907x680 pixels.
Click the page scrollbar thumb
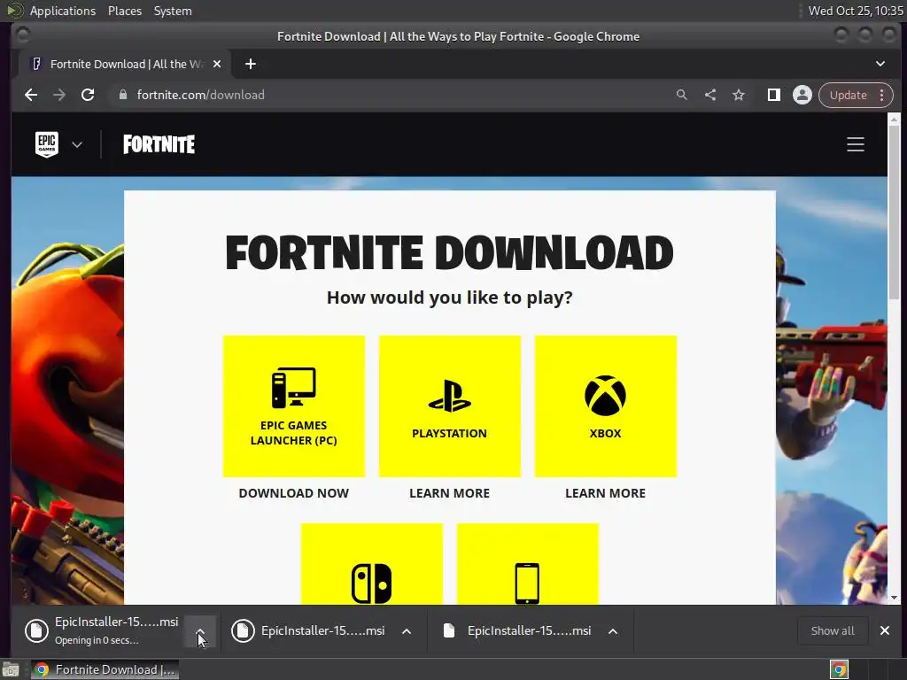(894, 211)
